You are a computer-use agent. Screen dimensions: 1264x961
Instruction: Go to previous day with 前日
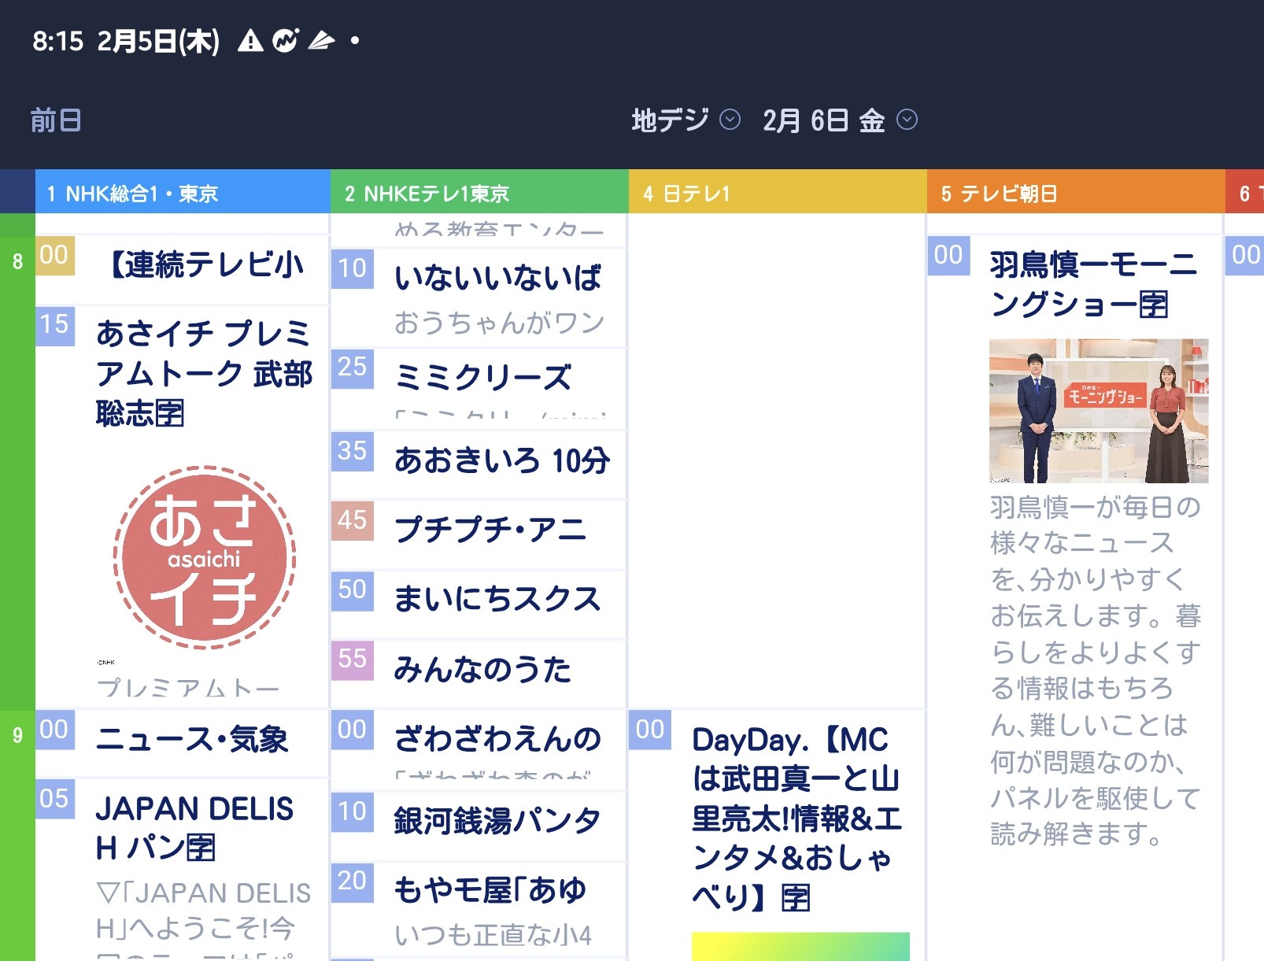pyautogui.click(x=56, y=120)
